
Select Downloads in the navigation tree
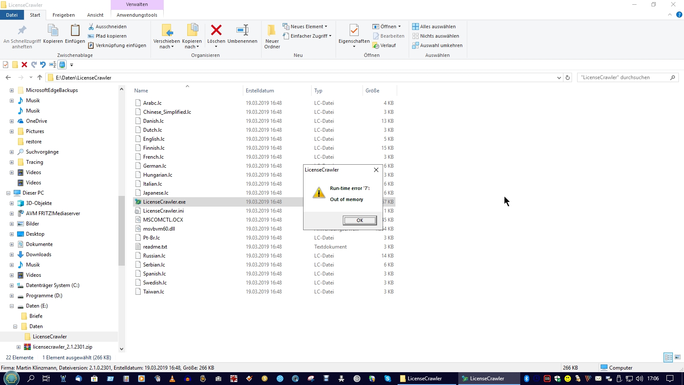tap(38, 255)
